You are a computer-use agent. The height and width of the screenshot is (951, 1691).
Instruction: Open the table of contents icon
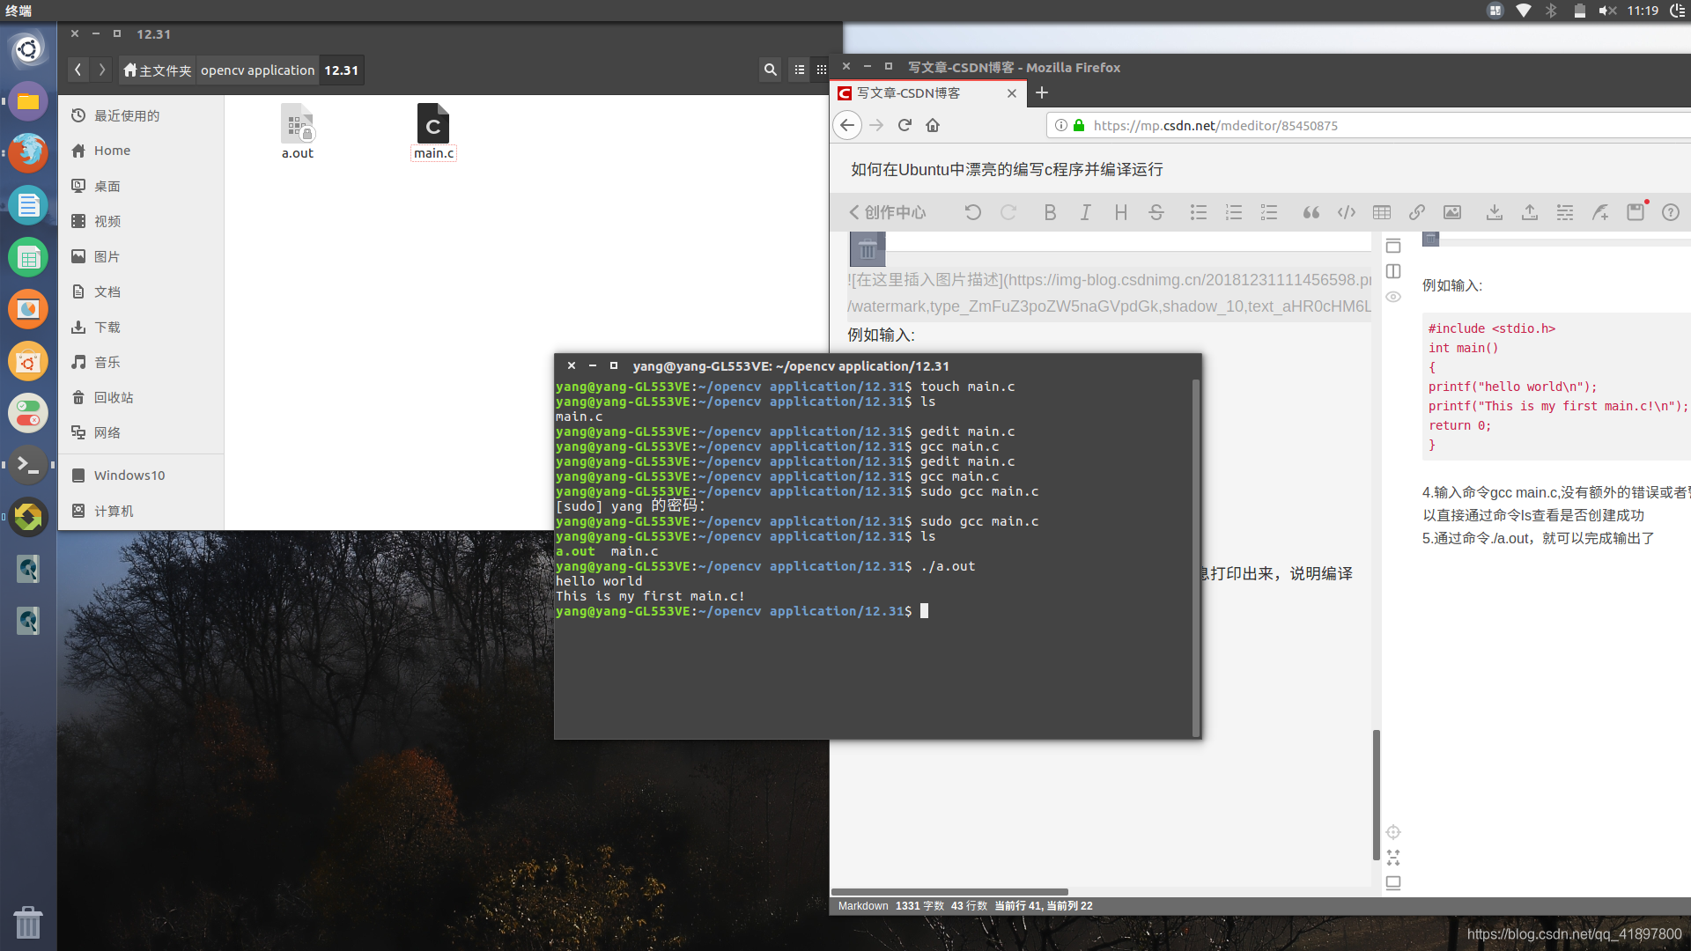pyautogui.click(x=1565, y=212)
